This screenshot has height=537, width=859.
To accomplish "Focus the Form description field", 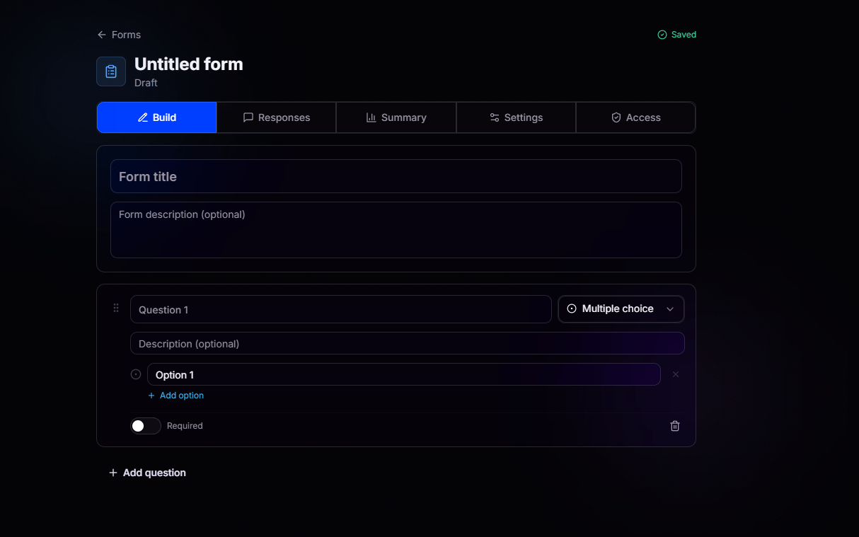I will click(396, 230).
